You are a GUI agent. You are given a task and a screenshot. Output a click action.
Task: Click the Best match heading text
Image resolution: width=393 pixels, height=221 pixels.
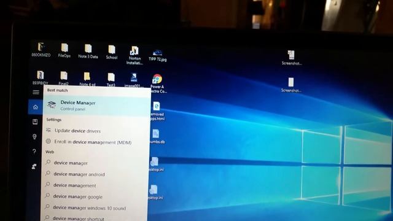(57, 90)
